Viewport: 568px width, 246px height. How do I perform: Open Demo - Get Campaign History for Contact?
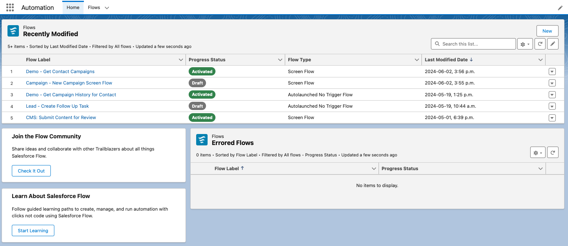point(71,95)
